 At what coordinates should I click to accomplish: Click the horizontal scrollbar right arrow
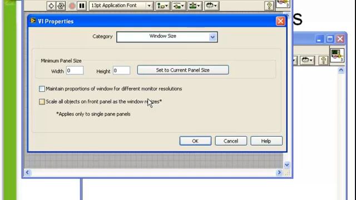point(279,172)
